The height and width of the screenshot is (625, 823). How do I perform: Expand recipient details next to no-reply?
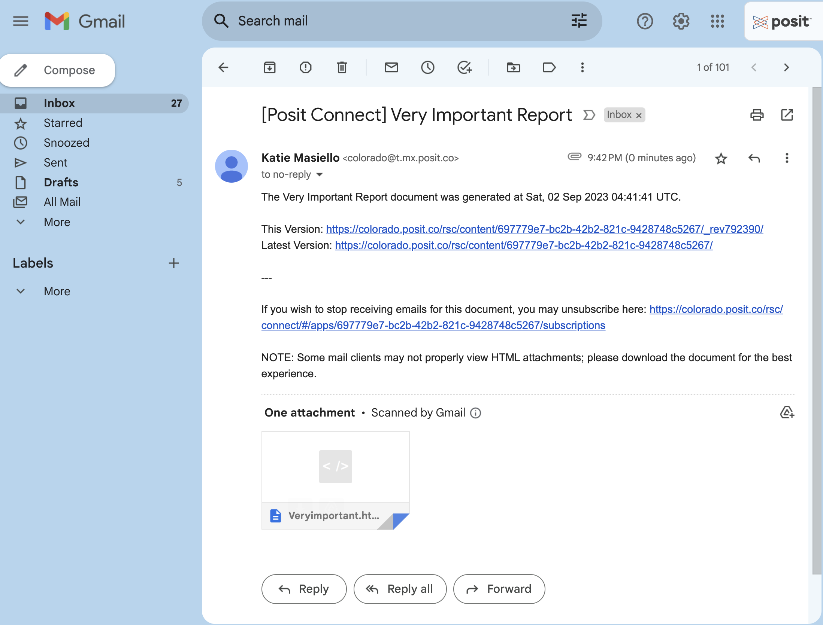[320, 175]
